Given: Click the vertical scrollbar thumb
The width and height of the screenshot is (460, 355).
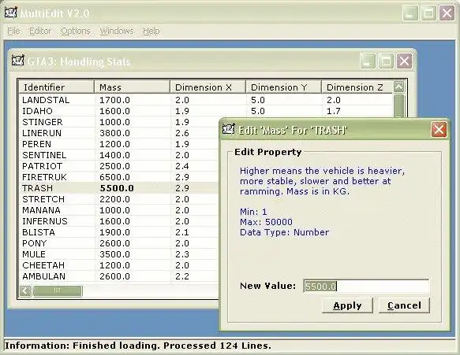Looking at the screenshot, I should pyautogui.click(x=398, y=105).
